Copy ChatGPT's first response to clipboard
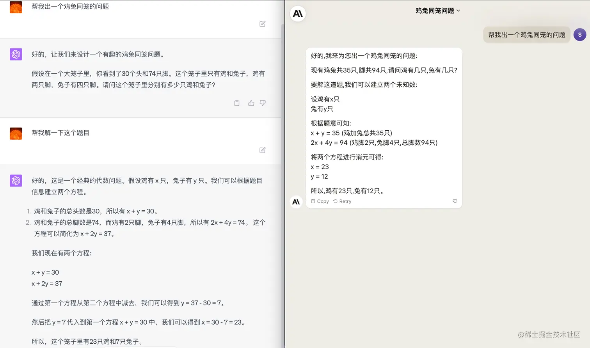The width and height of the screenshot is (590, 348). [x=237, y=103]
